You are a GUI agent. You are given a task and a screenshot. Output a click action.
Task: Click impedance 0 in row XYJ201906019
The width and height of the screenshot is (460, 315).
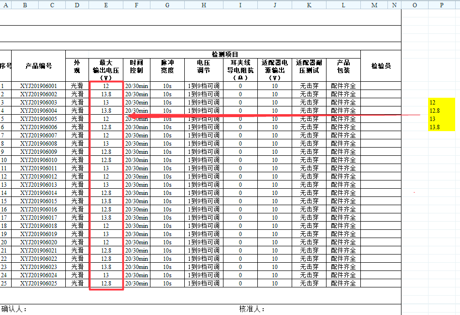tap(240, 234)
